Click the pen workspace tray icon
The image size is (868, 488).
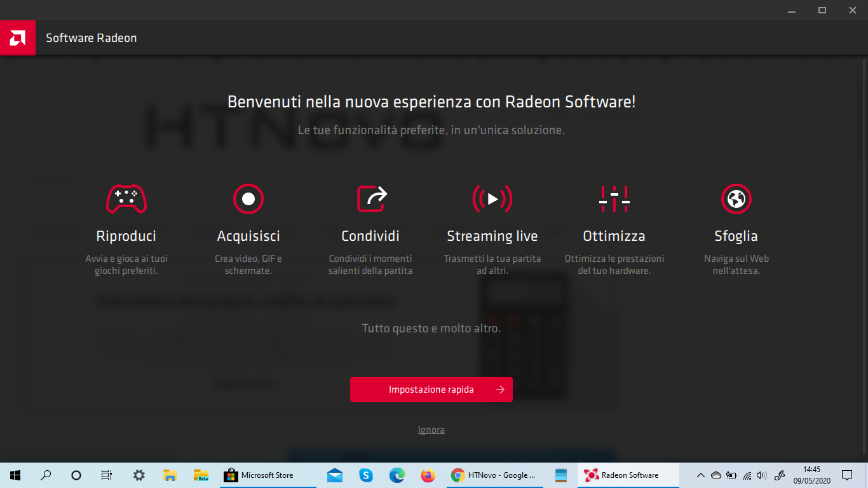pyautogui.click(x=781, y=475)
